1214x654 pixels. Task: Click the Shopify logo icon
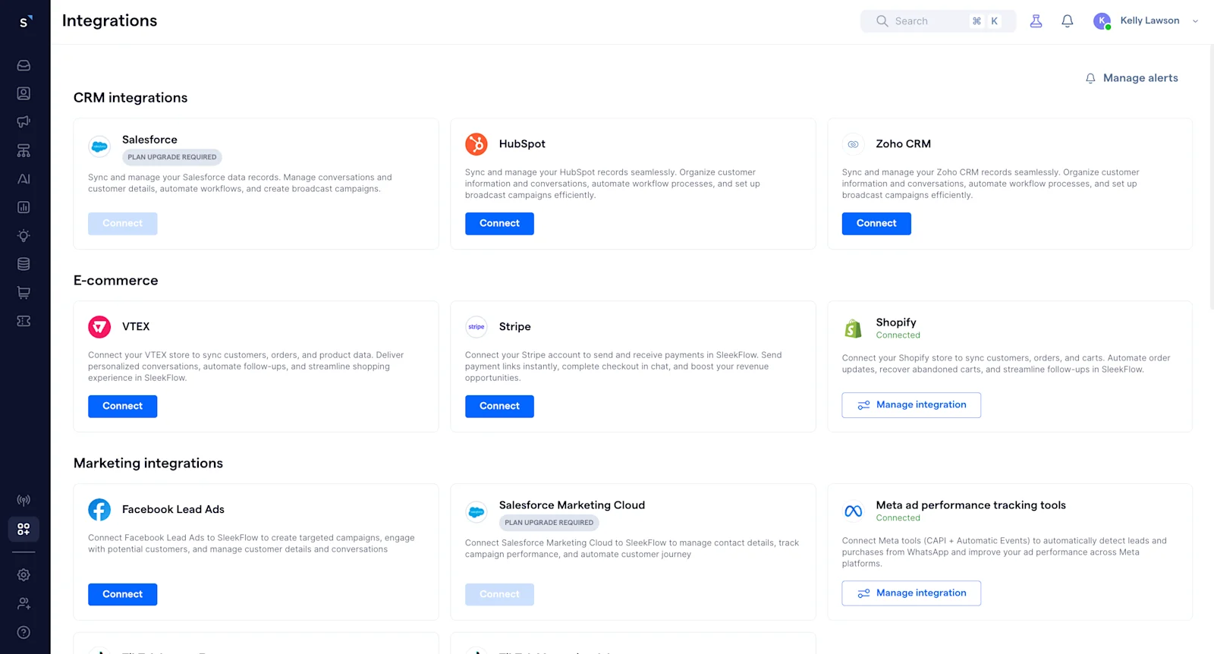853,329
